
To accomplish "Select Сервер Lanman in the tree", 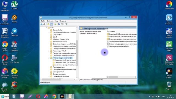I will (58, 72).
